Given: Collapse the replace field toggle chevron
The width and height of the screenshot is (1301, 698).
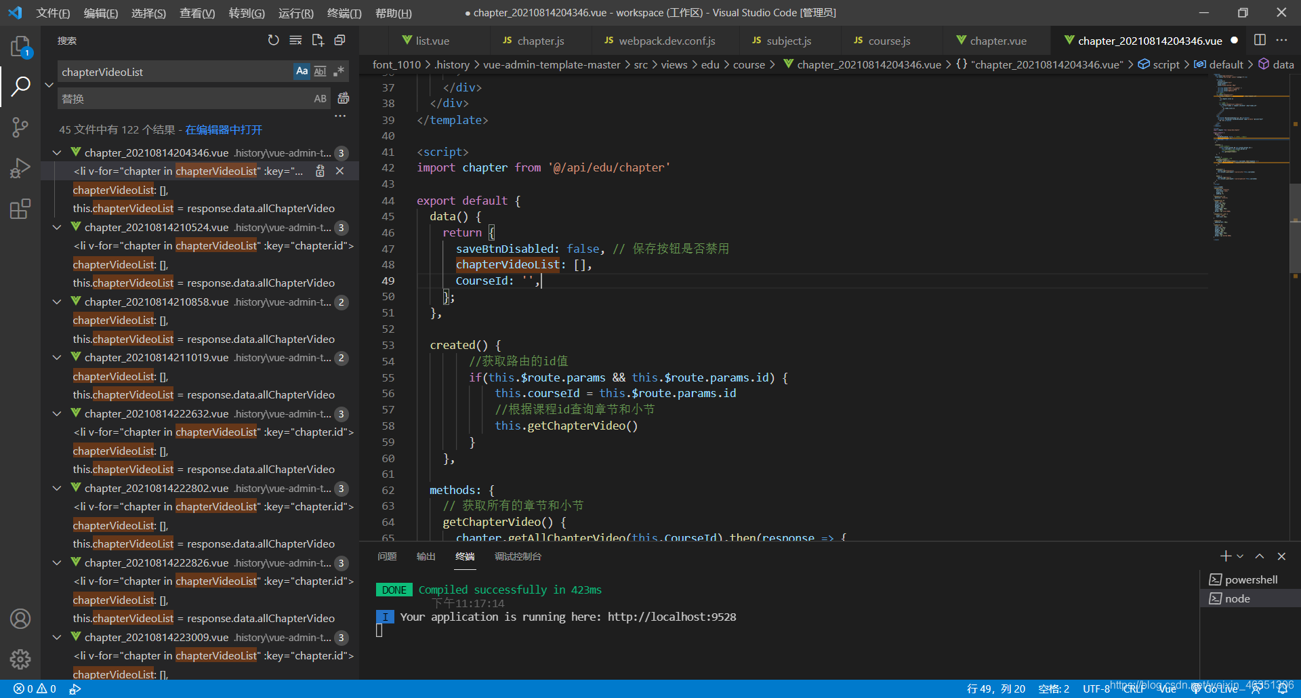Looking at the screenshot, I should coord(49,85).
